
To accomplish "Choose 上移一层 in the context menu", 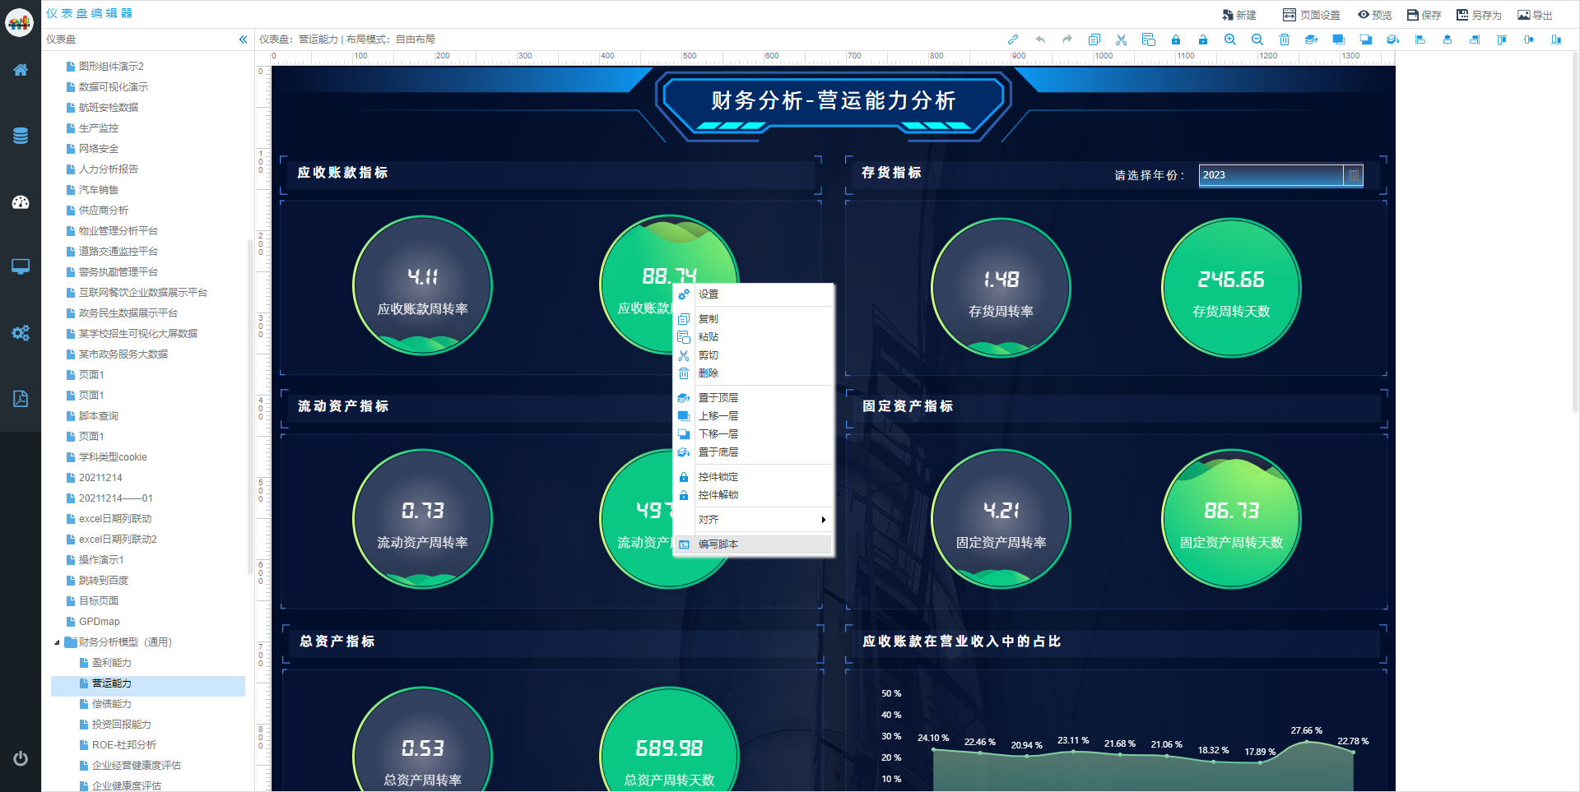I will tap(754, 416).
